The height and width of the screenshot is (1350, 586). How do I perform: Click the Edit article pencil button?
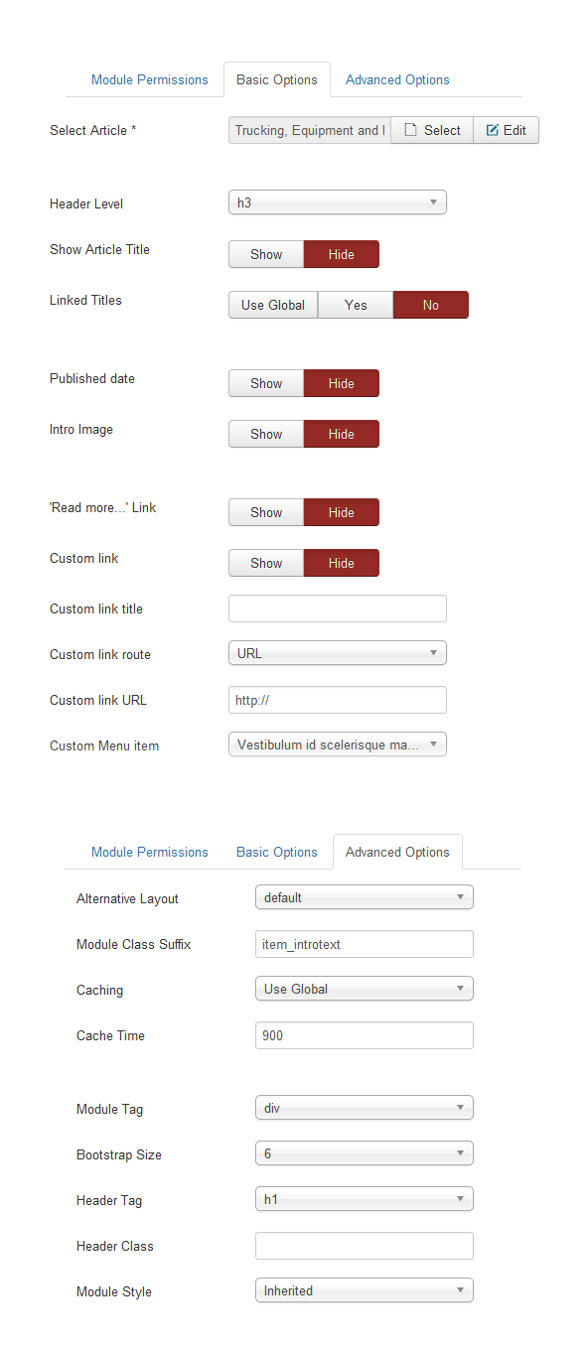coord(507,130)
